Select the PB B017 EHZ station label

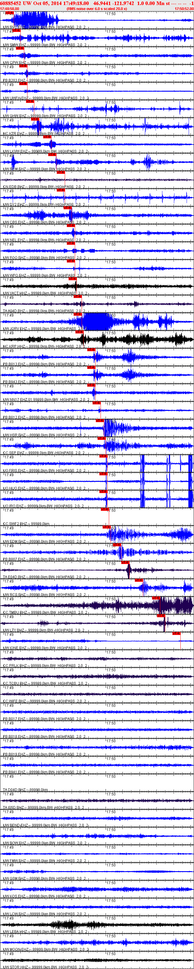44,719
